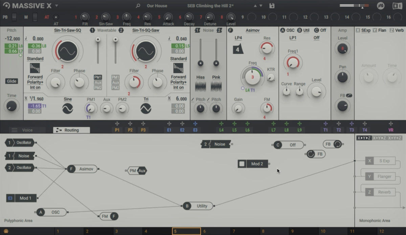The width and height of the screenshot is (406, 235).
Task: Click oscillator 1 Forward button
Action: [x=35, y=77]
